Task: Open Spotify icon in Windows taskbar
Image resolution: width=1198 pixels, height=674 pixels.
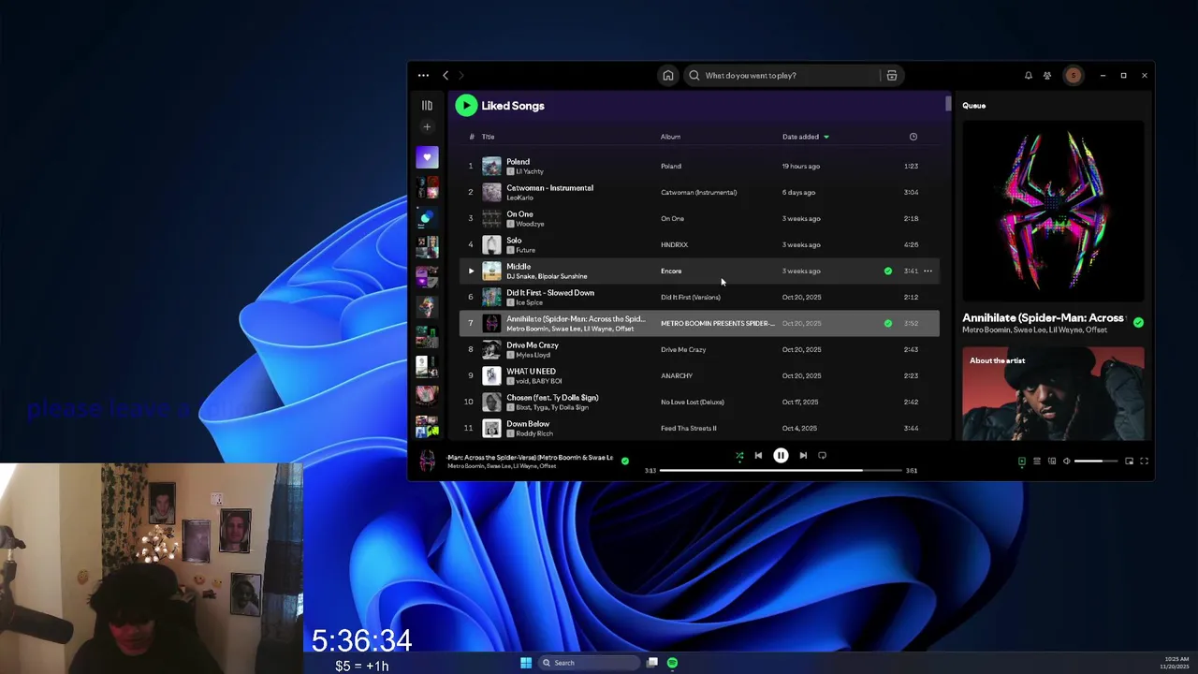Action: pyautogui.click(x=672, y=663)
